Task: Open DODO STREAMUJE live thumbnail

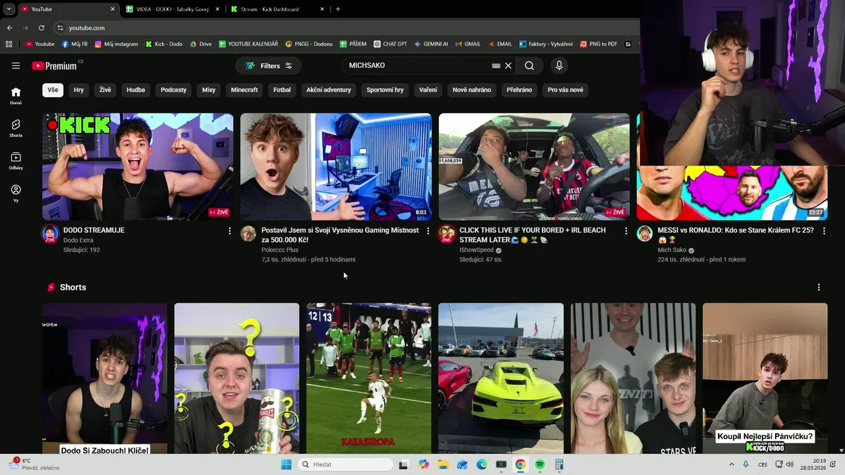Action: point(138,166)
